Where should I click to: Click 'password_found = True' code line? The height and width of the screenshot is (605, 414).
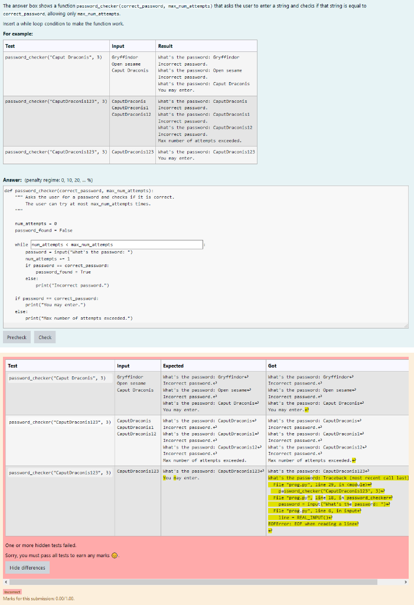click(x=63, y=272)
